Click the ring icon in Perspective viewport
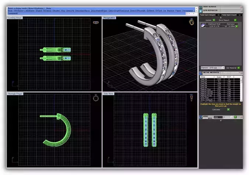 pyautogui.click(x=192, y=22)
